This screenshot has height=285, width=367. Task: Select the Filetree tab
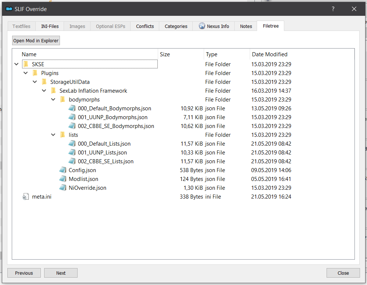(271, 26)
